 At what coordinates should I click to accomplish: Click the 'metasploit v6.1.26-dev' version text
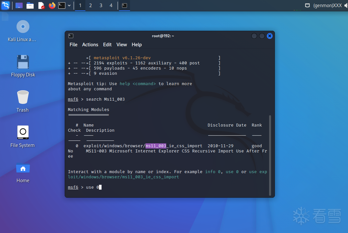122,58
